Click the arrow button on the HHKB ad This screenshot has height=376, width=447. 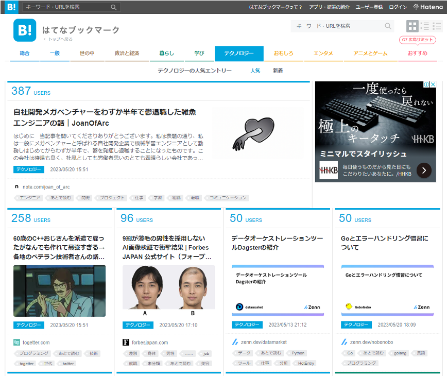click(424, 170)
